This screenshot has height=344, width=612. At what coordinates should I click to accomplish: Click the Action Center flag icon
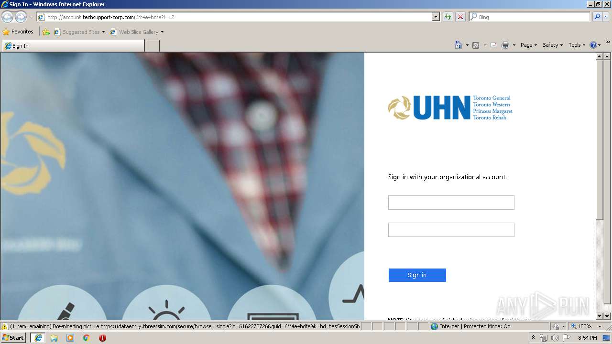tap(567, 338)
